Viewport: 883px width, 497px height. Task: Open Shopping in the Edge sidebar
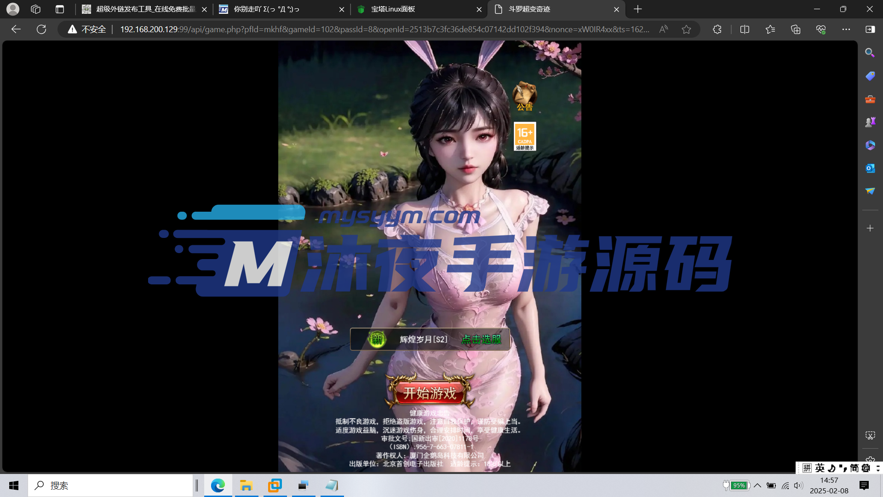[870, 76]
